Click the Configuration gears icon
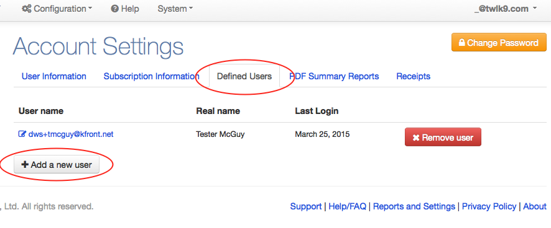This screenshot has height=228, width=551. (x=26, y=9)
